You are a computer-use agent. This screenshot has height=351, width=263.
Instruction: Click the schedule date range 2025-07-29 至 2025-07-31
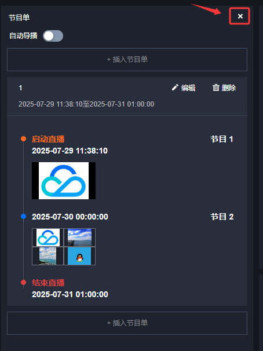86,104
